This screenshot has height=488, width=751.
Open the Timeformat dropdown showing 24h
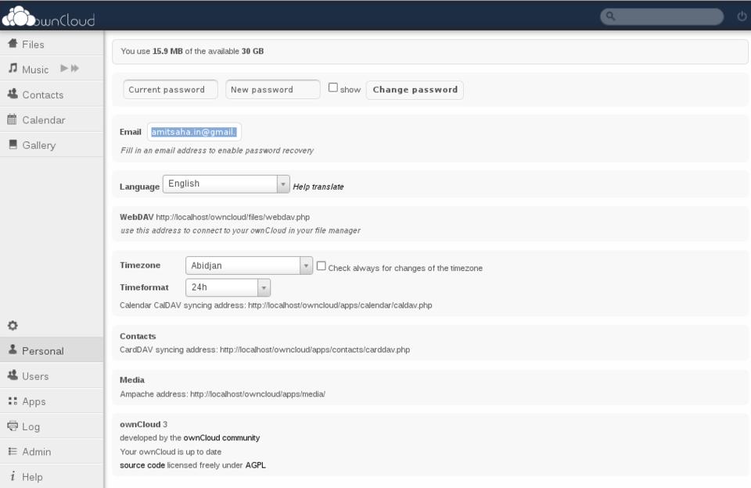click(x=228, y=287)
